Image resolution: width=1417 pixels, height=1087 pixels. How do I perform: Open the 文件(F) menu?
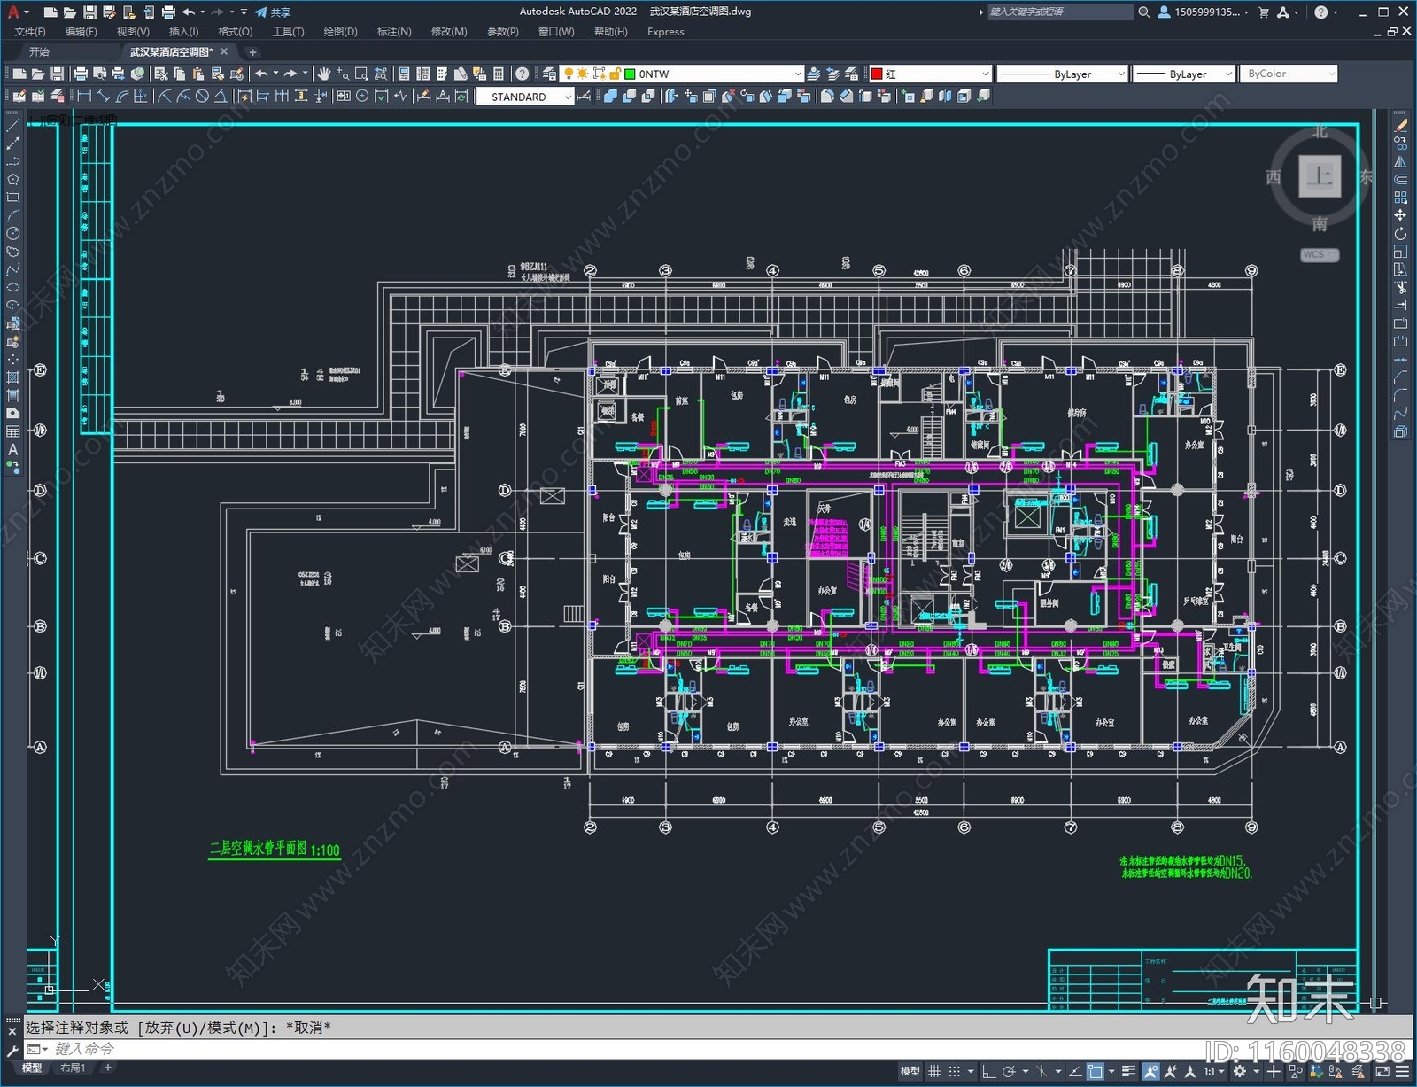click(x=30, y=32)
